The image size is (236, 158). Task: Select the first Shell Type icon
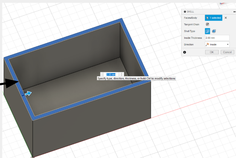pos(208,31)
